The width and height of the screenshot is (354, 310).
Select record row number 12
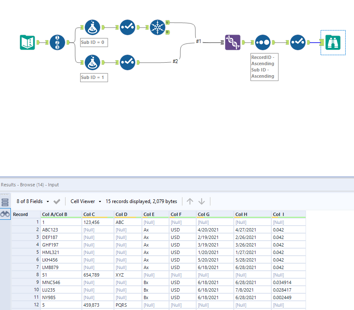tap(26, 305)
